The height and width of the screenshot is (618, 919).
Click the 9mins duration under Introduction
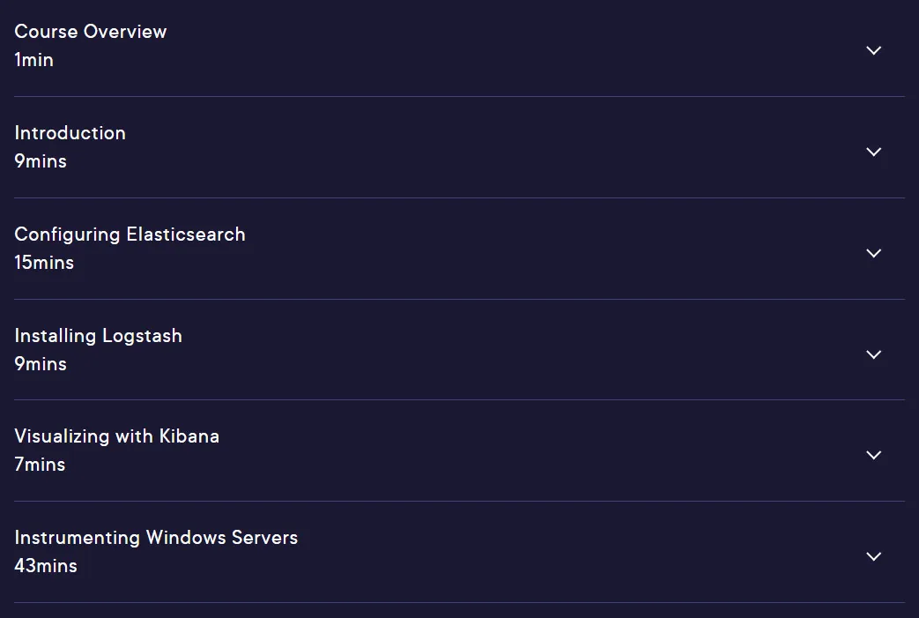pyautogui.click(x=41, y=161)
